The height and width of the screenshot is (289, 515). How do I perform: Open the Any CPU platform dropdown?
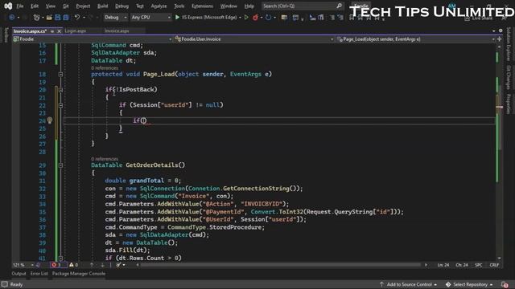click(x=150, y=17)
